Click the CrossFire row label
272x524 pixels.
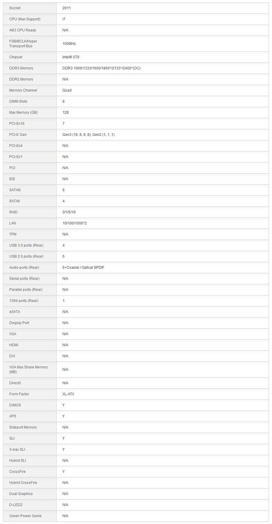(x=17, y=472)
